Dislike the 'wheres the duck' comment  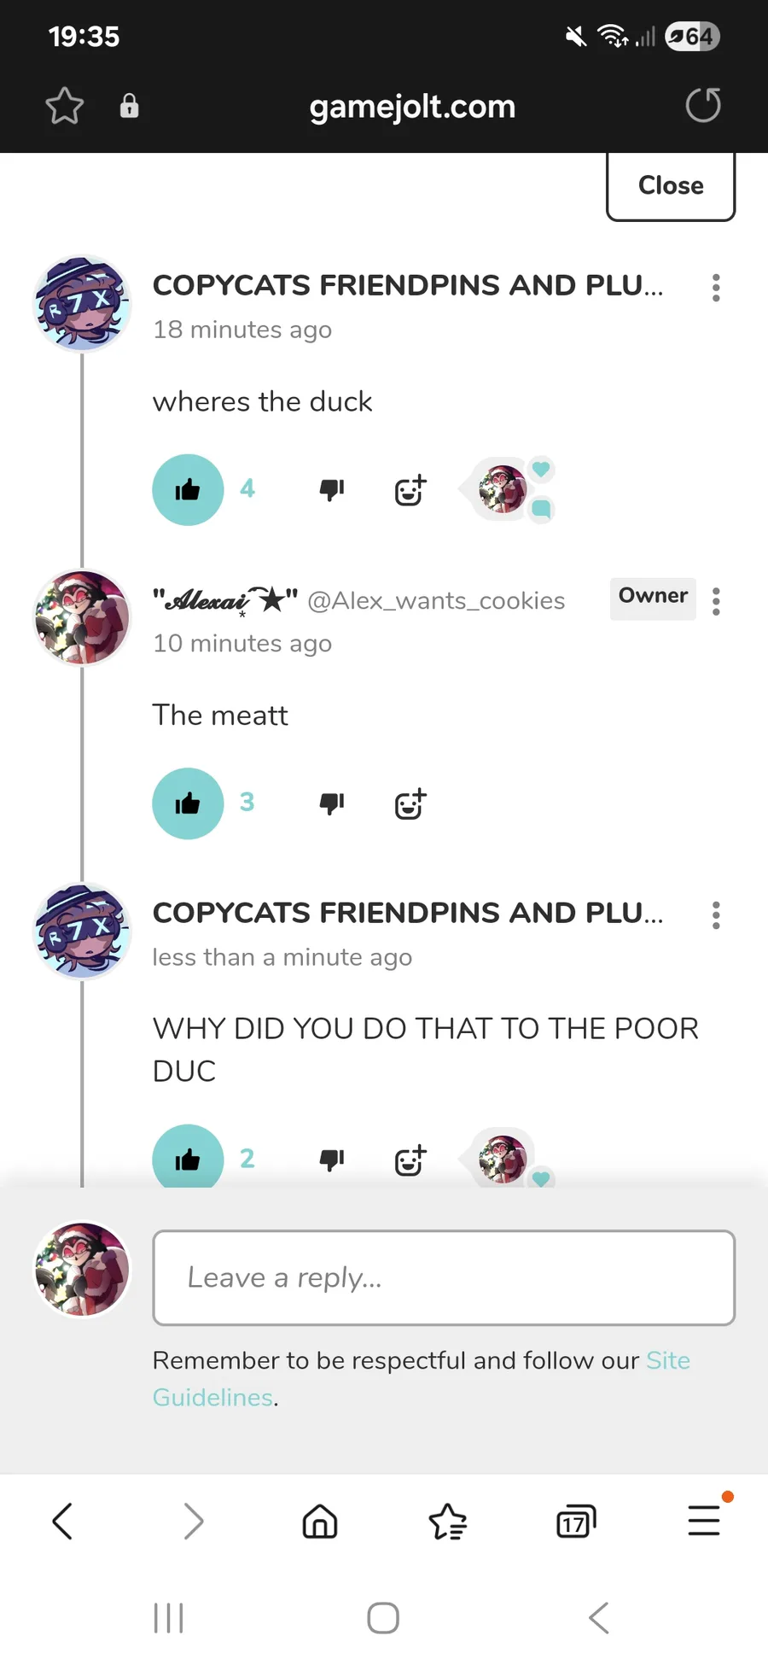pyautogui.click(x=332, y=489)
